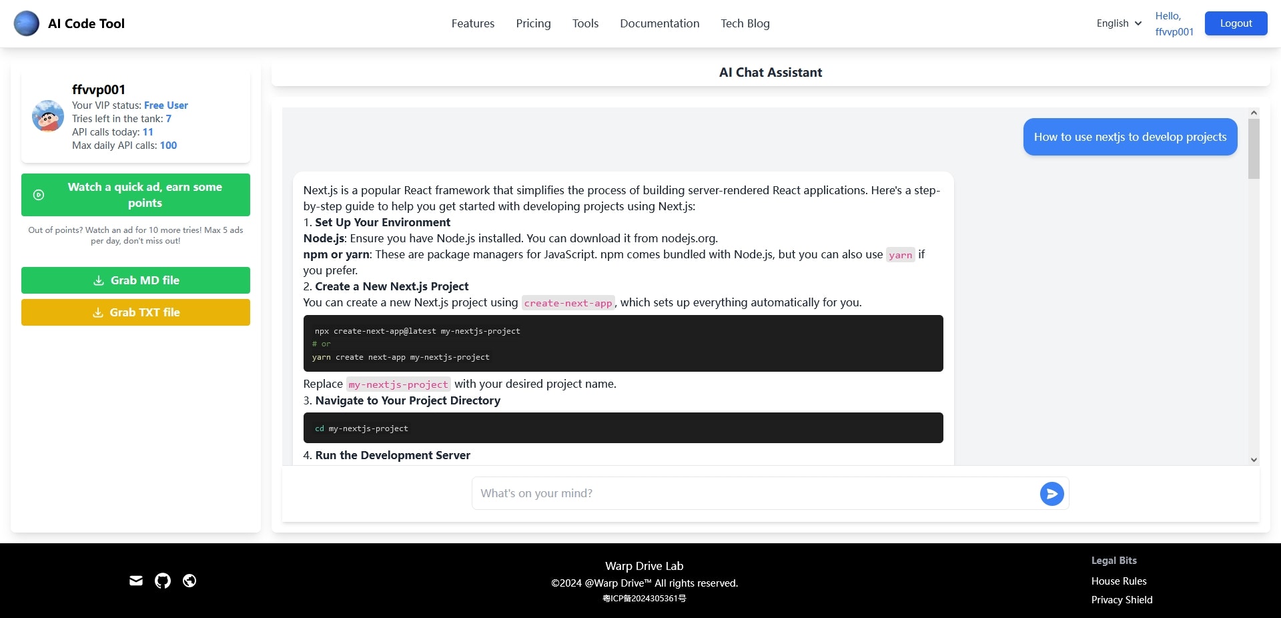Click the ffvvp001 profile avatar
This screenshot has height=618, width=1281.
click(48, 116)
